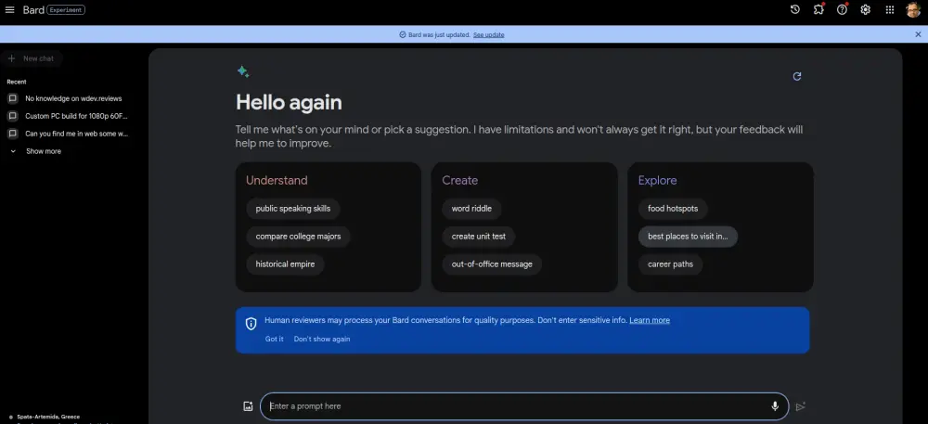The width and height of the screenshot is (928, 424).
Task: Select the 'best places to visit in...' suggestion
Action: pos(688,237)
